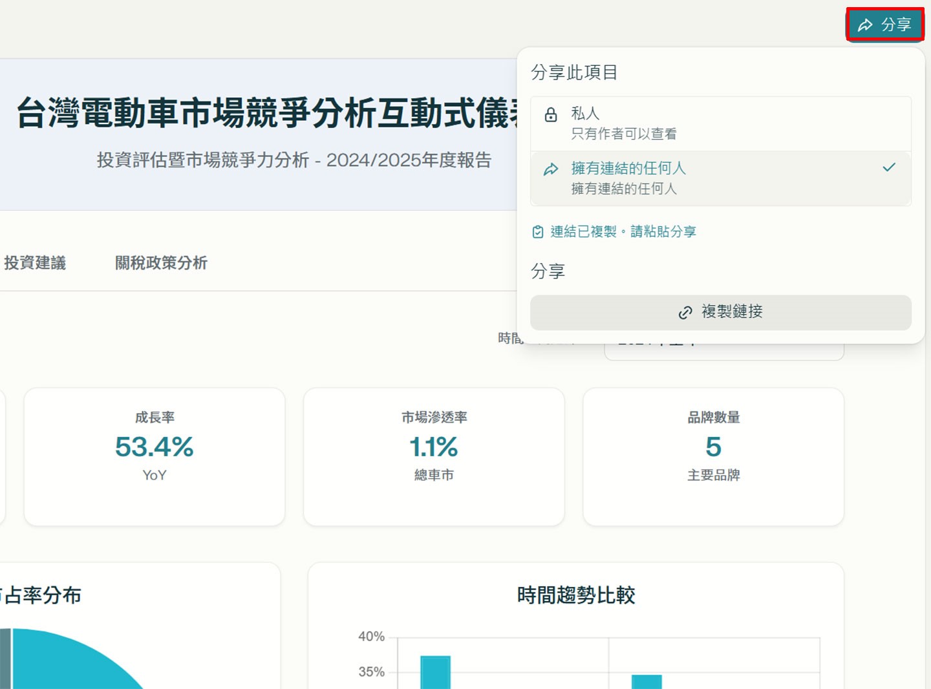Click the share arrow icon beside 擁有連結的任何人
Viewport: 931px width, 689px height.
coord(551,169)
